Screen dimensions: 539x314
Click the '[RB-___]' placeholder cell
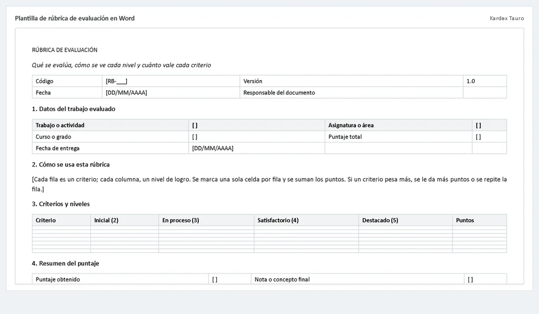point(171,81)
